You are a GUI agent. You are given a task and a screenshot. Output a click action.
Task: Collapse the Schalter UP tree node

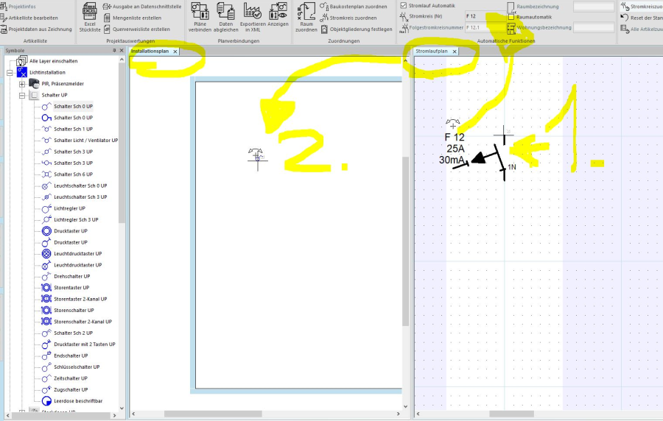tap(22, 96)
